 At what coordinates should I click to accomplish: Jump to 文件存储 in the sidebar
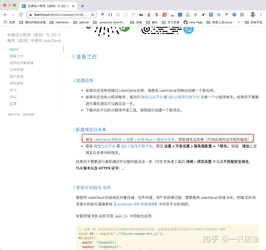click(x=17, y=70)
